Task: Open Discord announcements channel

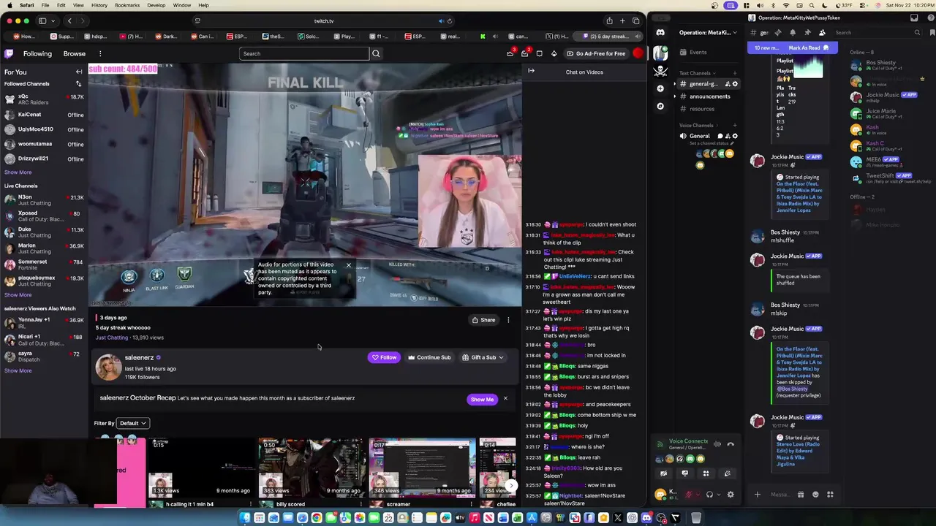Action: [x=709, y=96]
